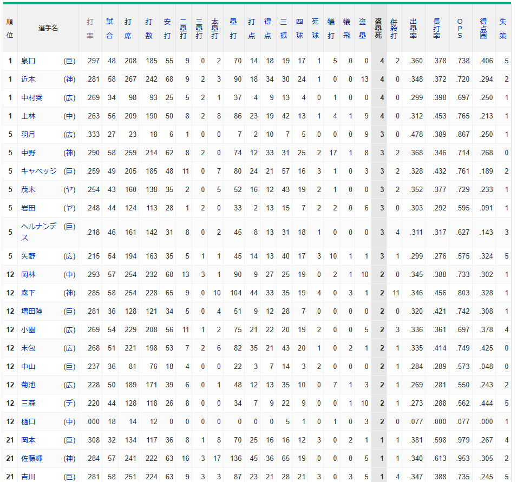The width and height of the screenshot is (517, 482).
Task: Open player 小園 profile link
Action: click(28, 330)
